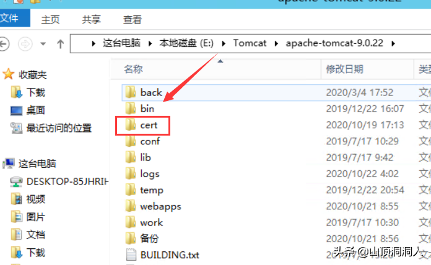431x265 pixels.
Task: Select the bin folder icon
Action: coord(130,108)
